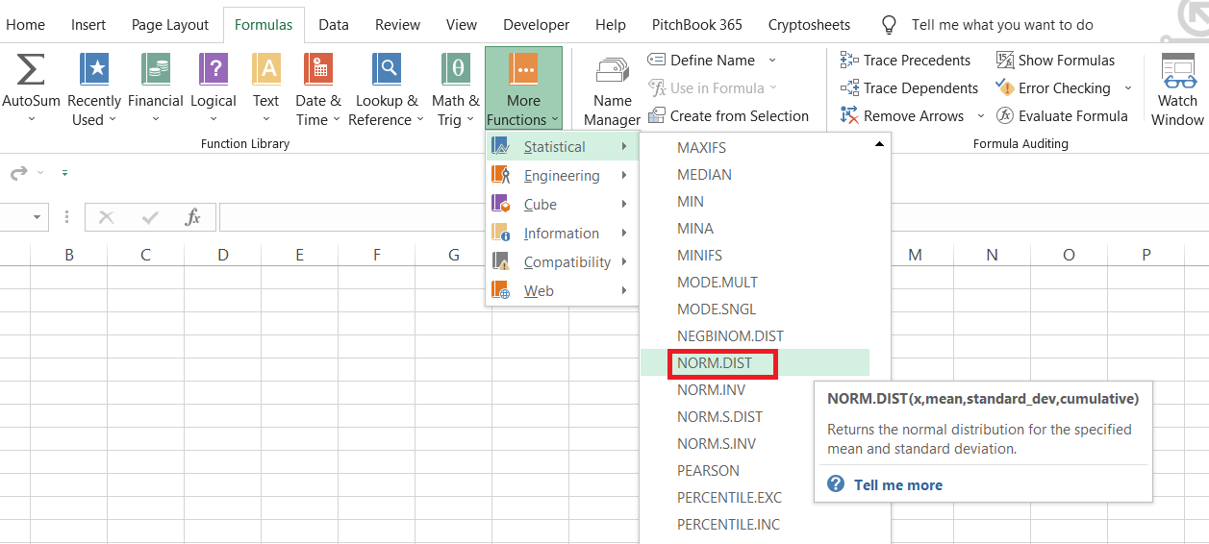Open the Math & Trig functions icon
The height and width of the screenshot is (544, 1209).
pyautogui.click(x=455, y=71)
